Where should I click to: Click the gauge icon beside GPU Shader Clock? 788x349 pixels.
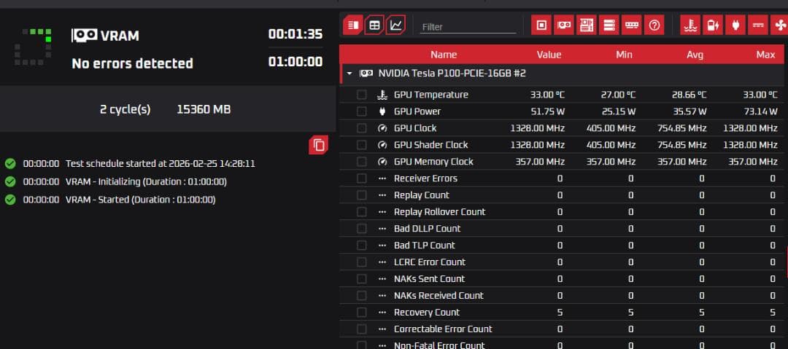pos(382,145)
